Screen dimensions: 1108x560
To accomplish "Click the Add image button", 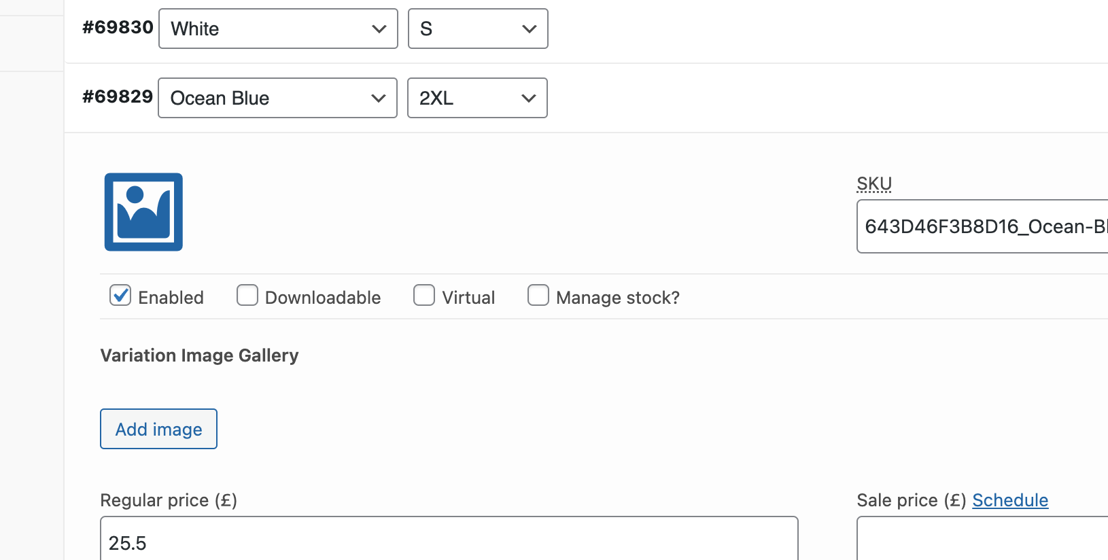I will pos(158,429).
